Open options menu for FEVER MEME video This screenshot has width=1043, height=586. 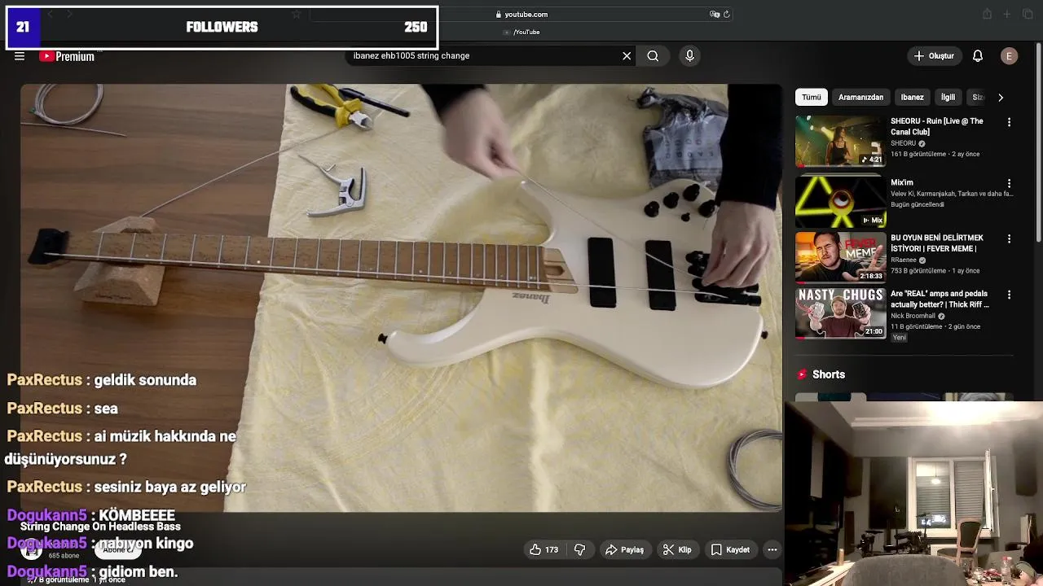tap(1009, 238)
